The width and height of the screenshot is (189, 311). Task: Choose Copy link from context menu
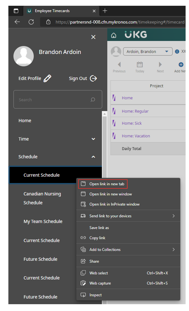(x=97, y=238)
